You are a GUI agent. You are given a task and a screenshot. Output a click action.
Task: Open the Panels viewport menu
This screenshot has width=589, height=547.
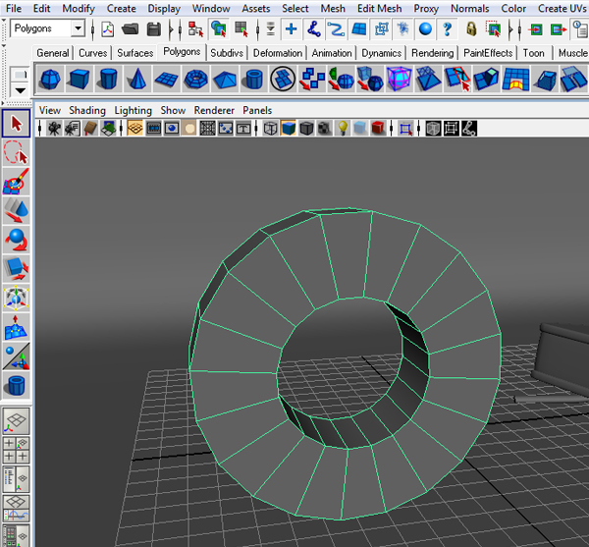pyautogui.click(x=257, y=110)
